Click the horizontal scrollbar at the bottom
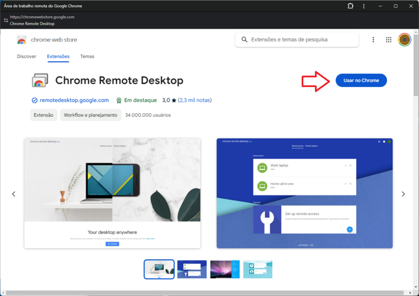The width and height of the screenshot is (419, 296). 205,293
